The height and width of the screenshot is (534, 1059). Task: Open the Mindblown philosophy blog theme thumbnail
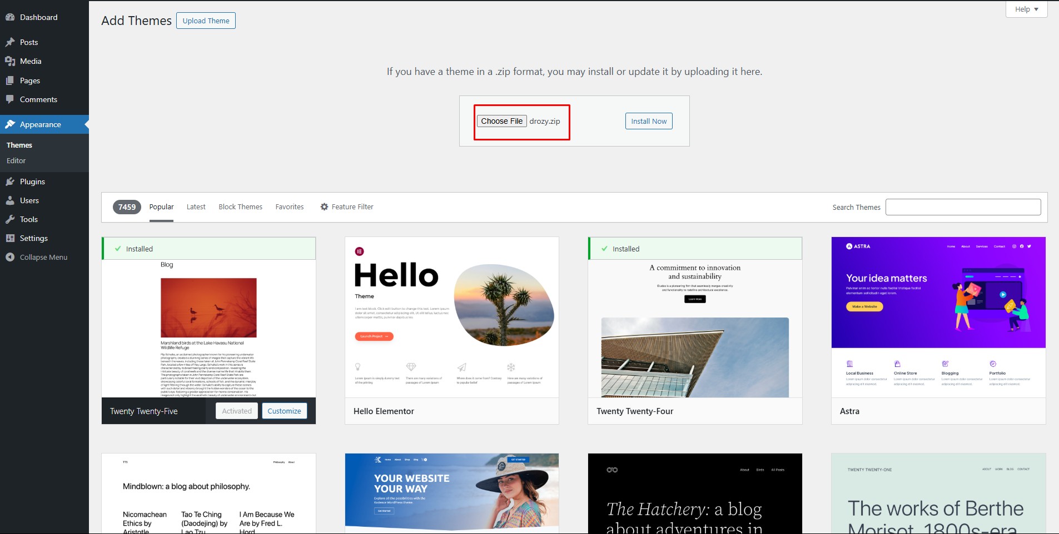pyautogui.click(x=208, y=493)
